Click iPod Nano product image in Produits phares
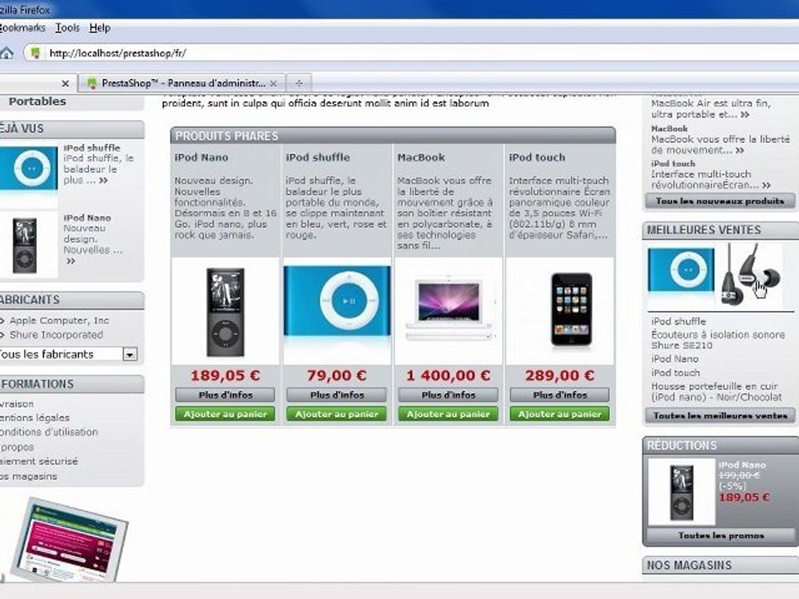This screenshot has width=799, height=599. (225, 311)
